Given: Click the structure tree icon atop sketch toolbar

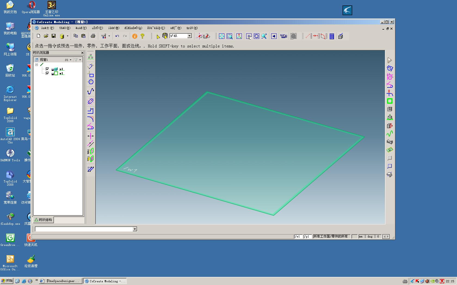Looking at the screenshot, I should click(x=91, y=57).
